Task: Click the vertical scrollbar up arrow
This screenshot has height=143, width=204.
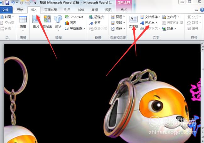Action: click(x=202, y=50)
